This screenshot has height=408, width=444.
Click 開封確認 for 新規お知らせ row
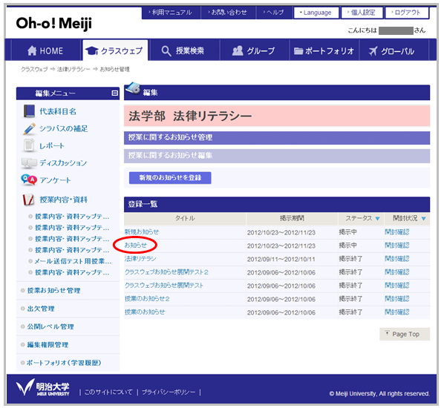pyautogui.click(x=397, y=232)
